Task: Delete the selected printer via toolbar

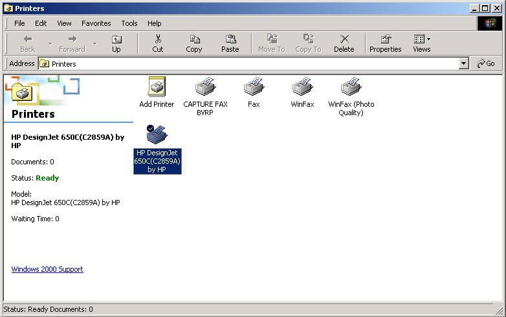Action: pos(344,44)
